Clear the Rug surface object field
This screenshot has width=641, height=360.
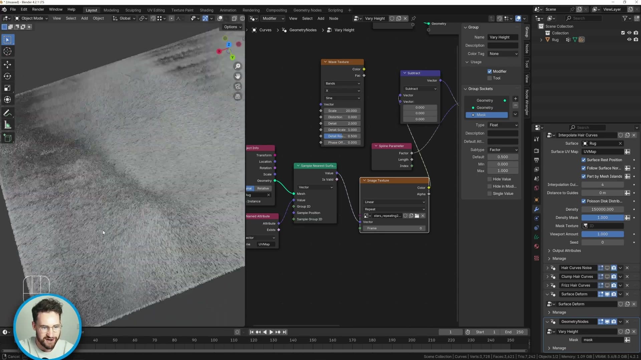620,144
